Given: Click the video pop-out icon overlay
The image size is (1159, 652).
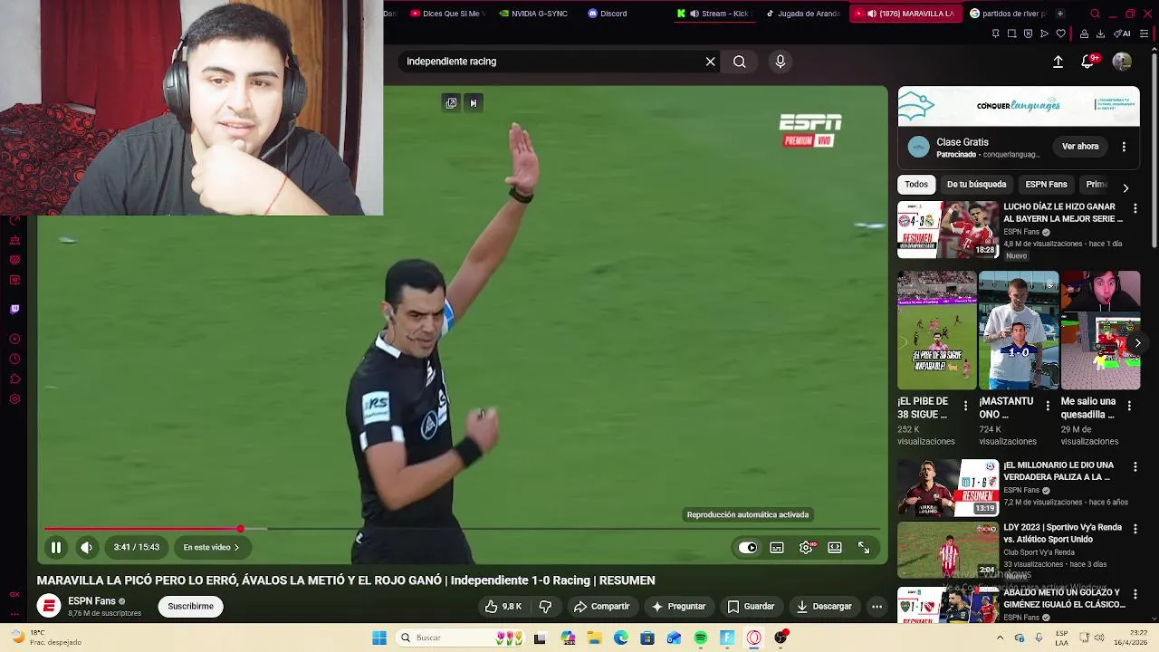Looking at the screenshot, I should 451,102.
